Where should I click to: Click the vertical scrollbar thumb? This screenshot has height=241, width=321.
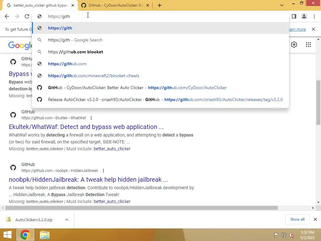pos(318,103)
